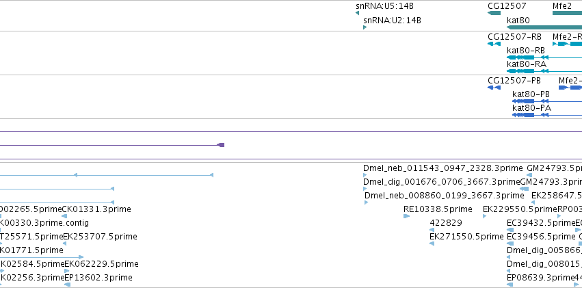
Task: Click the CG12507 gene label
Action: point(507,6)
